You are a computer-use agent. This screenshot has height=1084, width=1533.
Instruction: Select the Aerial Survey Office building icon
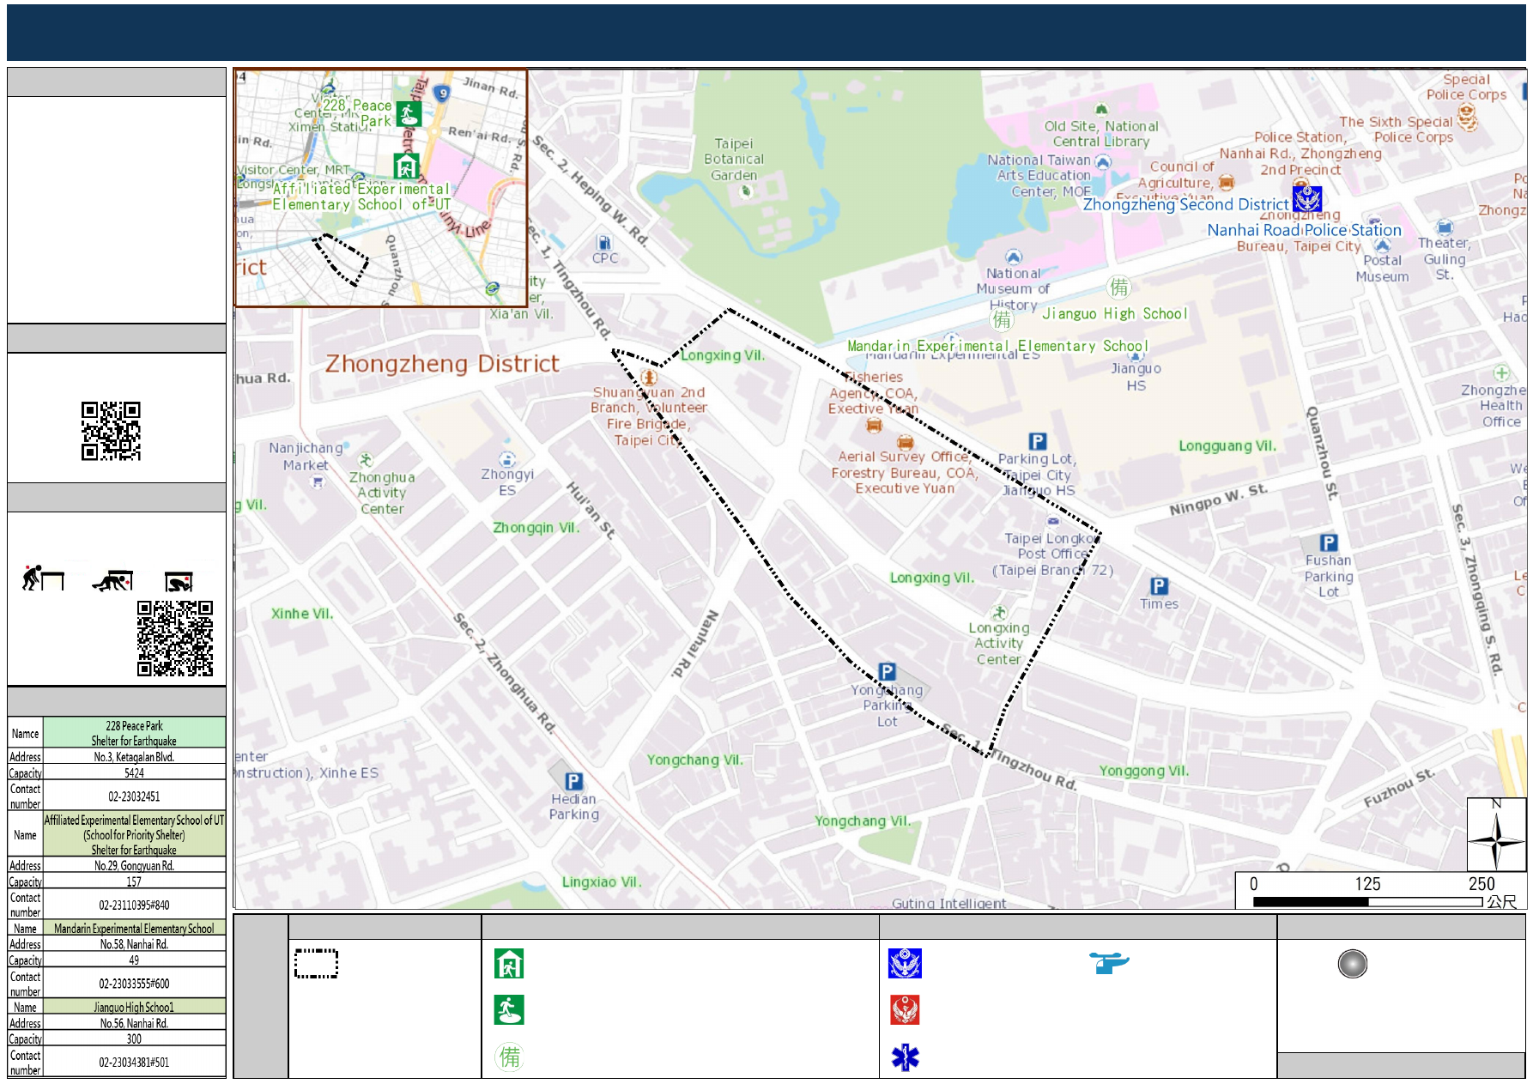[905, 442]
